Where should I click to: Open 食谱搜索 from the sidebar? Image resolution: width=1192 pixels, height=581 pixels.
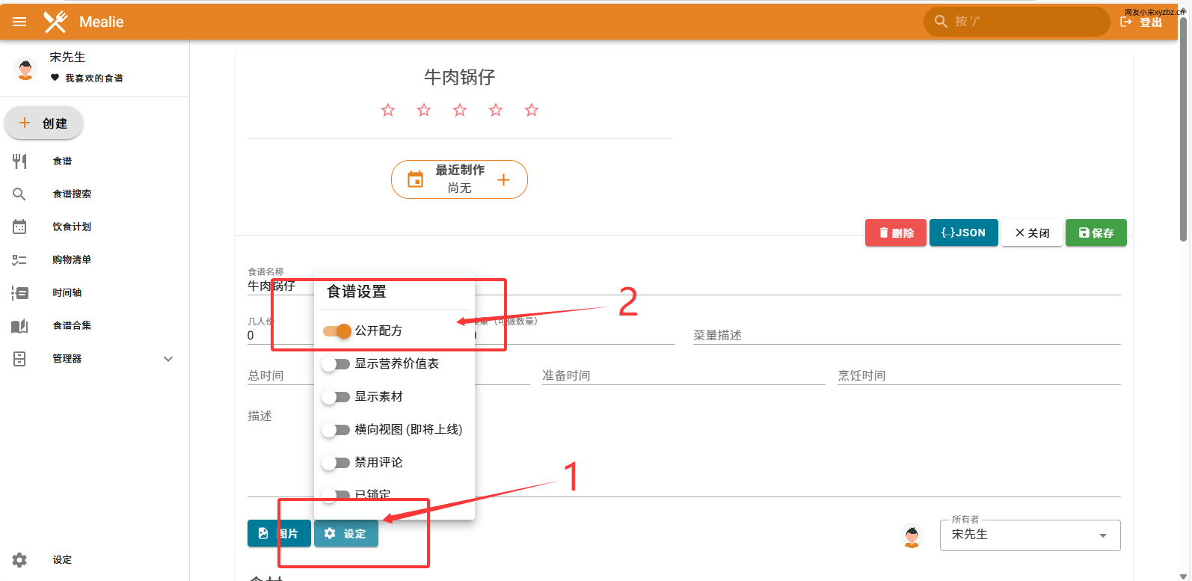tap(72, 194)
